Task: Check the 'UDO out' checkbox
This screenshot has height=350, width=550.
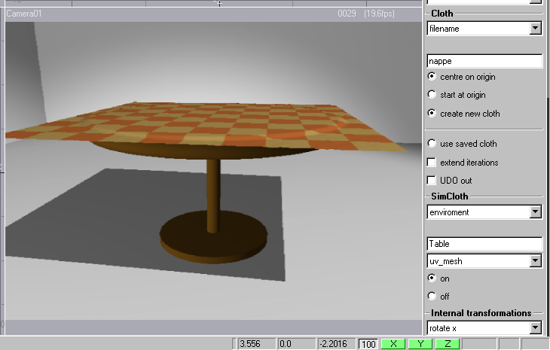Action: coord(432,181)
